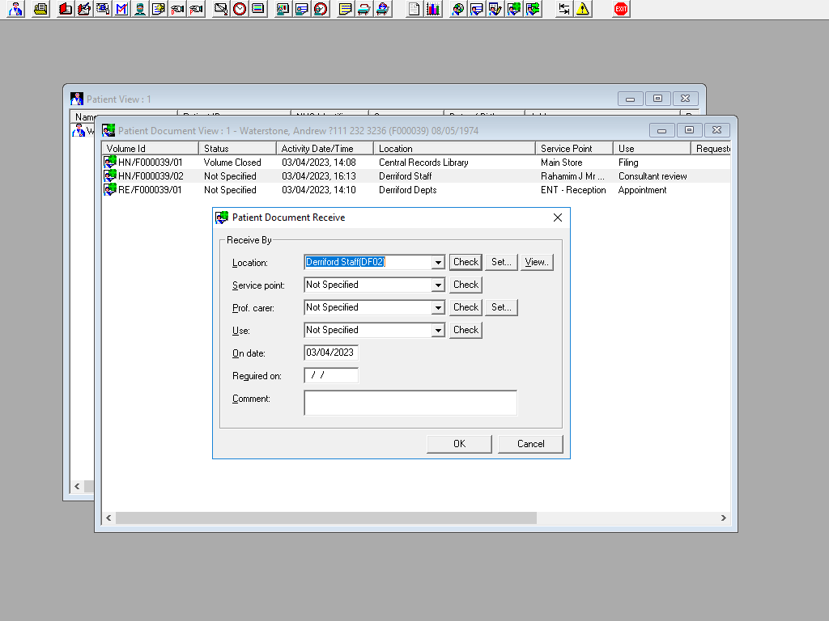Click the opposing arrows toolbar icon
This screenshot has height=621, width=829.
pos(563,9)
